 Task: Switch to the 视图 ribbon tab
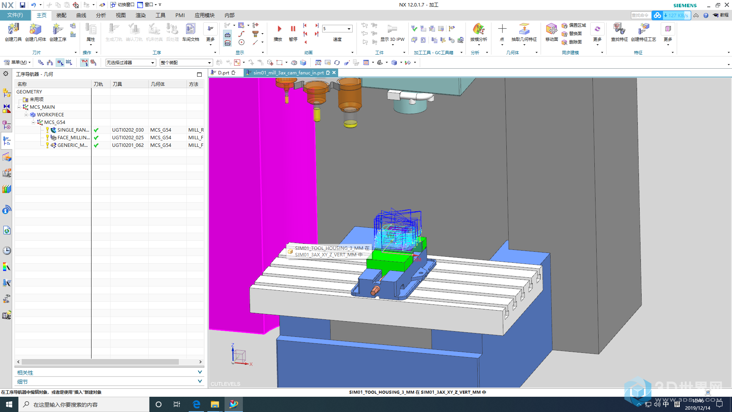121,15
